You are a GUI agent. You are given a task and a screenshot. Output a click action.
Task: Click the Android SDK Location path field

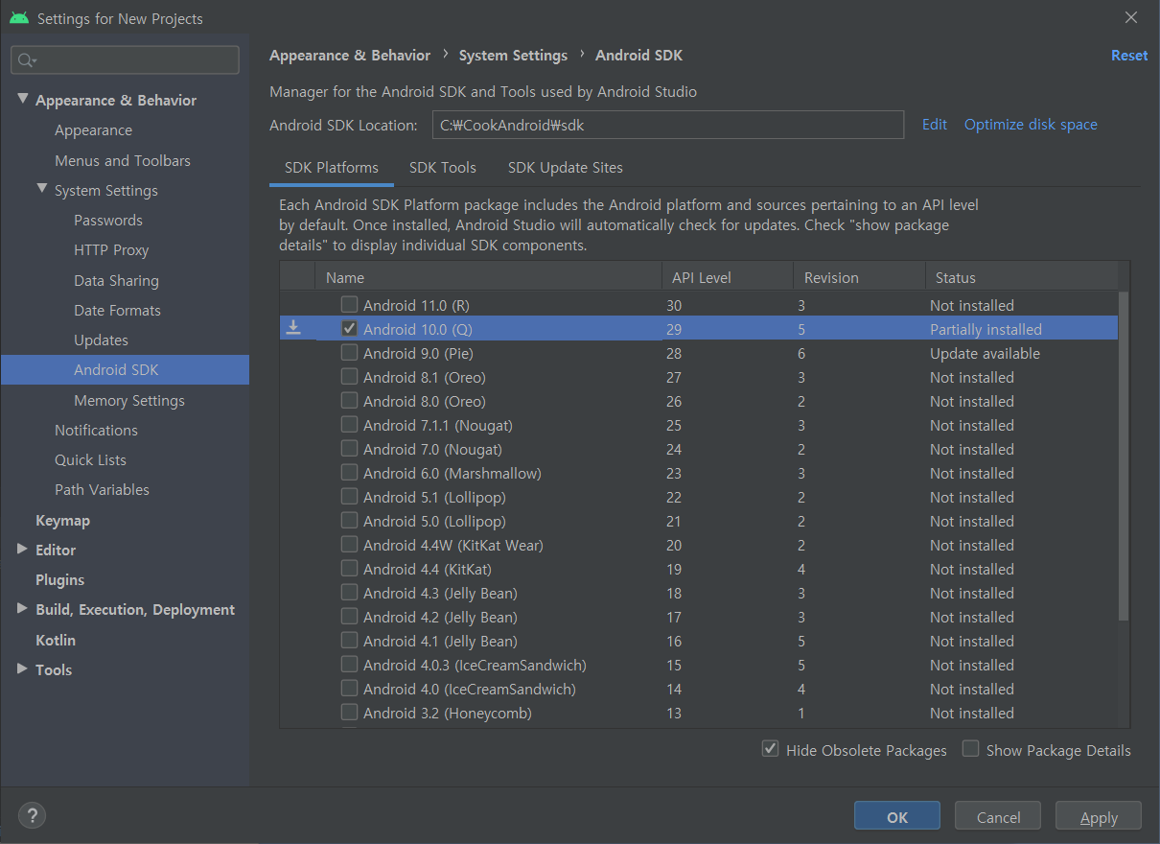pyautogui.click(x=668, y=125)
